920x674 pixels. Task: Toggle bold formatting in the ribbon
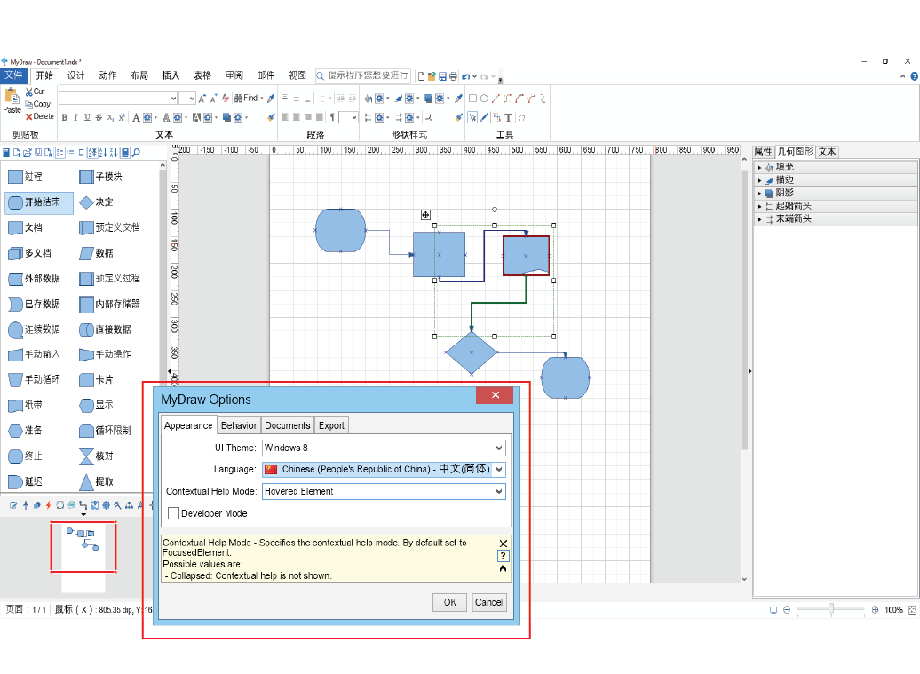(64, 117)
